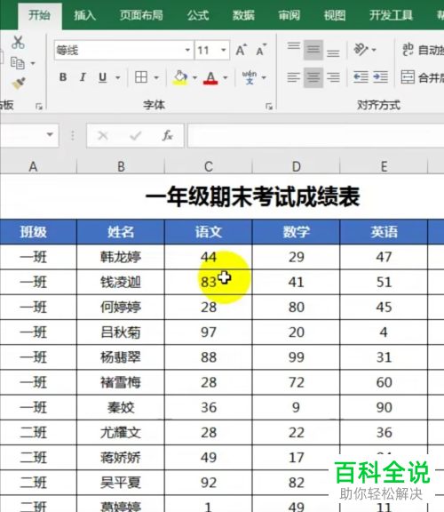This screenshot has width=444, height=512.
Task: Select the Format Painter brush
Action: [19, 84]
